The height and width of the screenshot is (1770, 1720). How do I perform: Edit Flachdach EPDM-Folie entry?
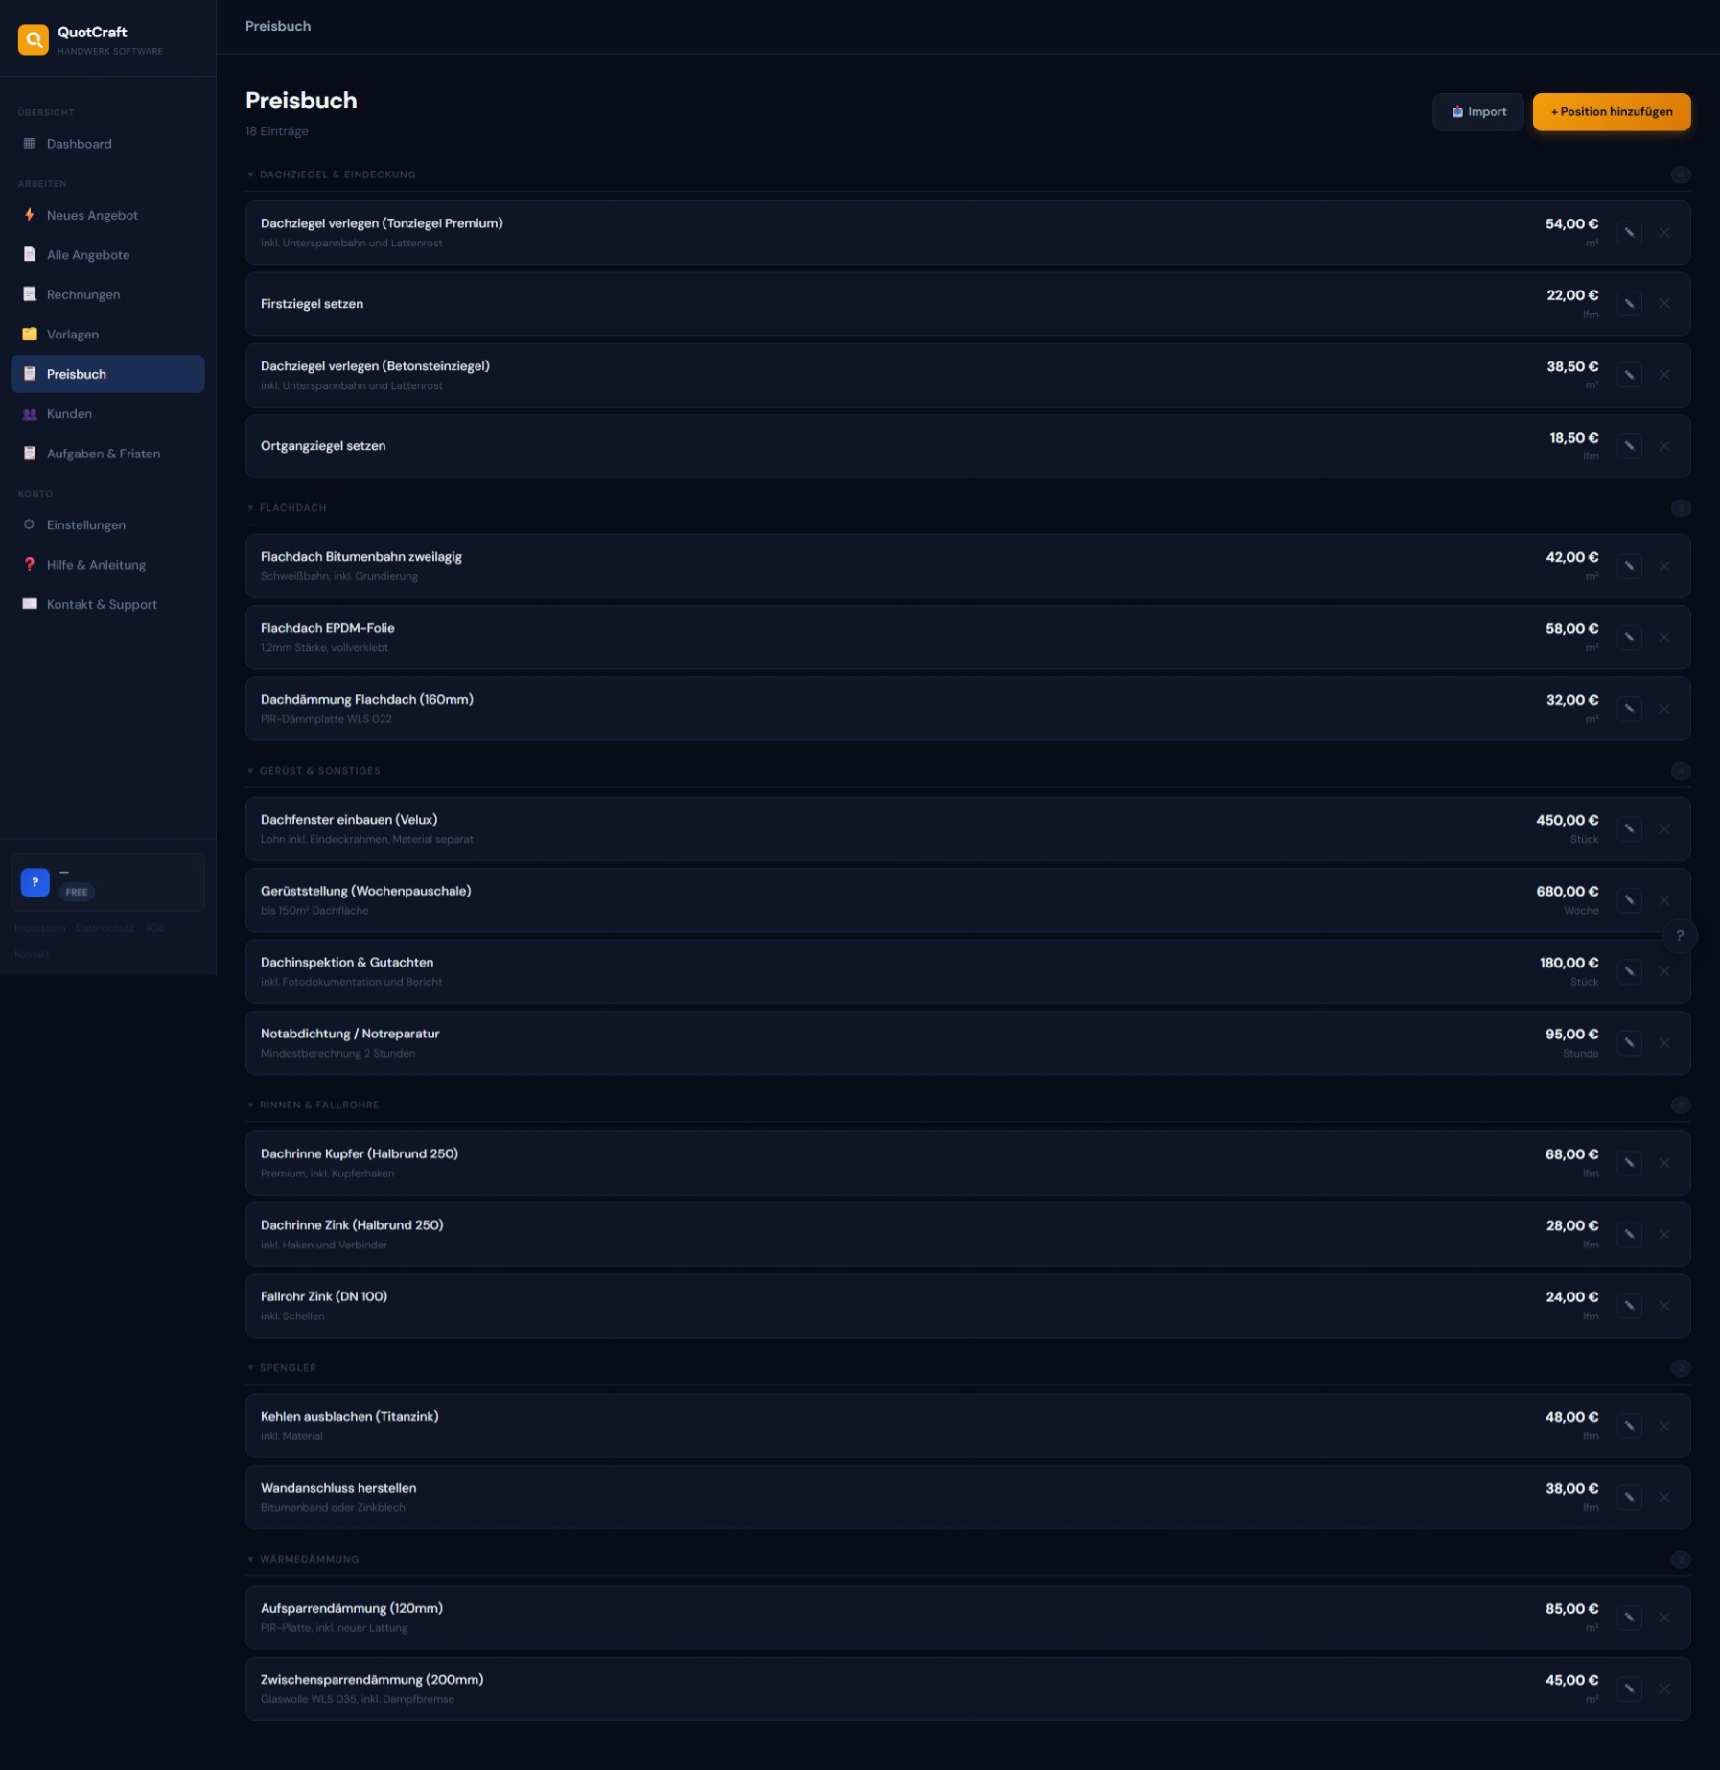[1629, 637]
